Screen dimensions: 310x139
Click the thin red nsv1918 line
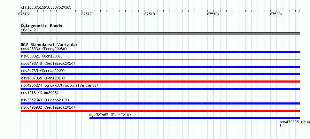(160, 96)
